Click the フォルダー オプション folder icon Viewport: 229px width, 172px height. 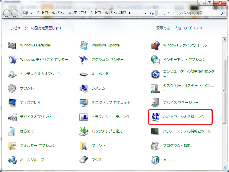point(12,146)
